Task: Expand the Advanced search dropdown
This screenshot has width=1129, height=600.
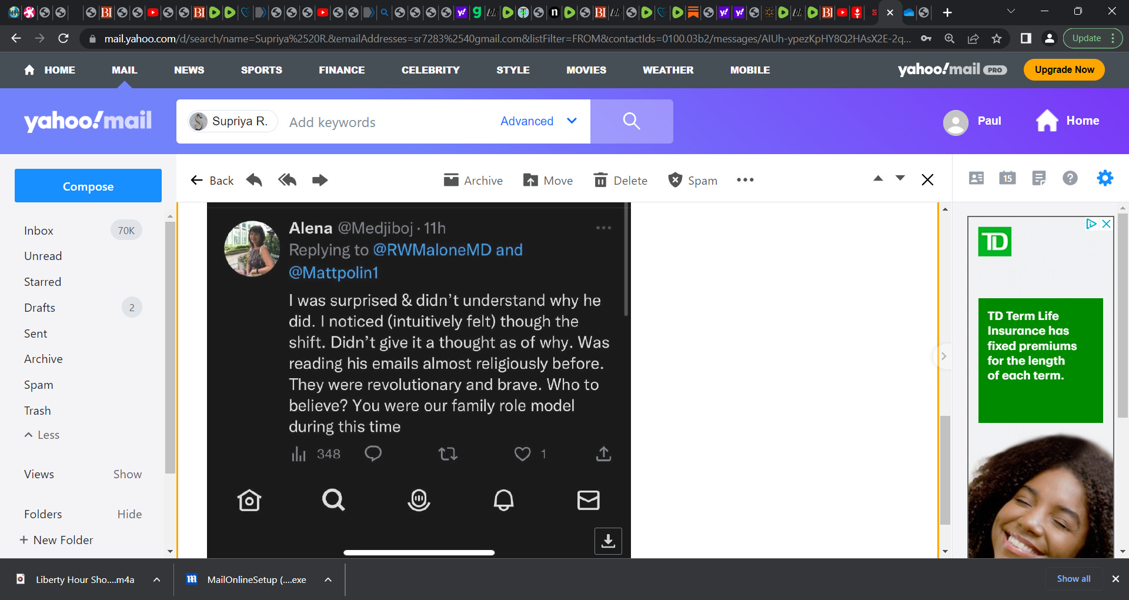Action: (x=538, y=121)
